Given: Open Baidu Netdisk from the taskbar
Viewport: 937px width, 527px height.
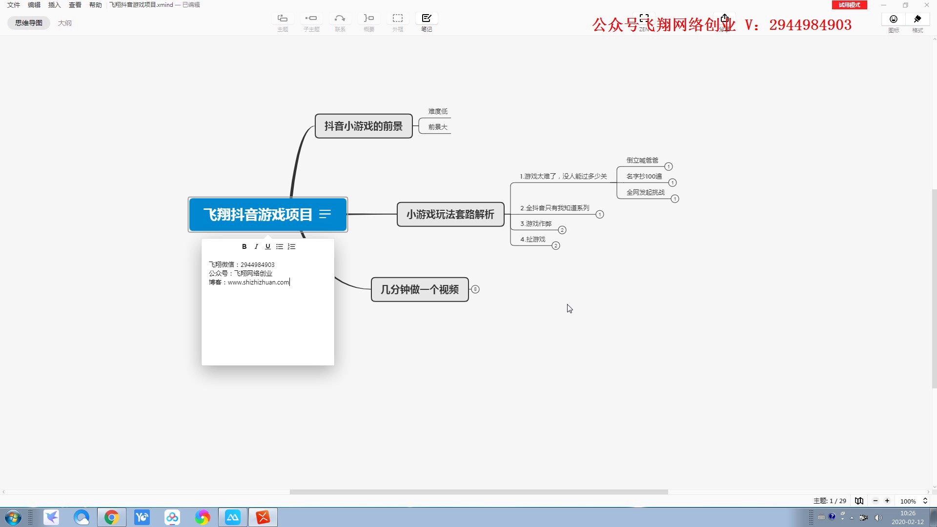Looking at the screenshot, I should click(x=172, y=517).
